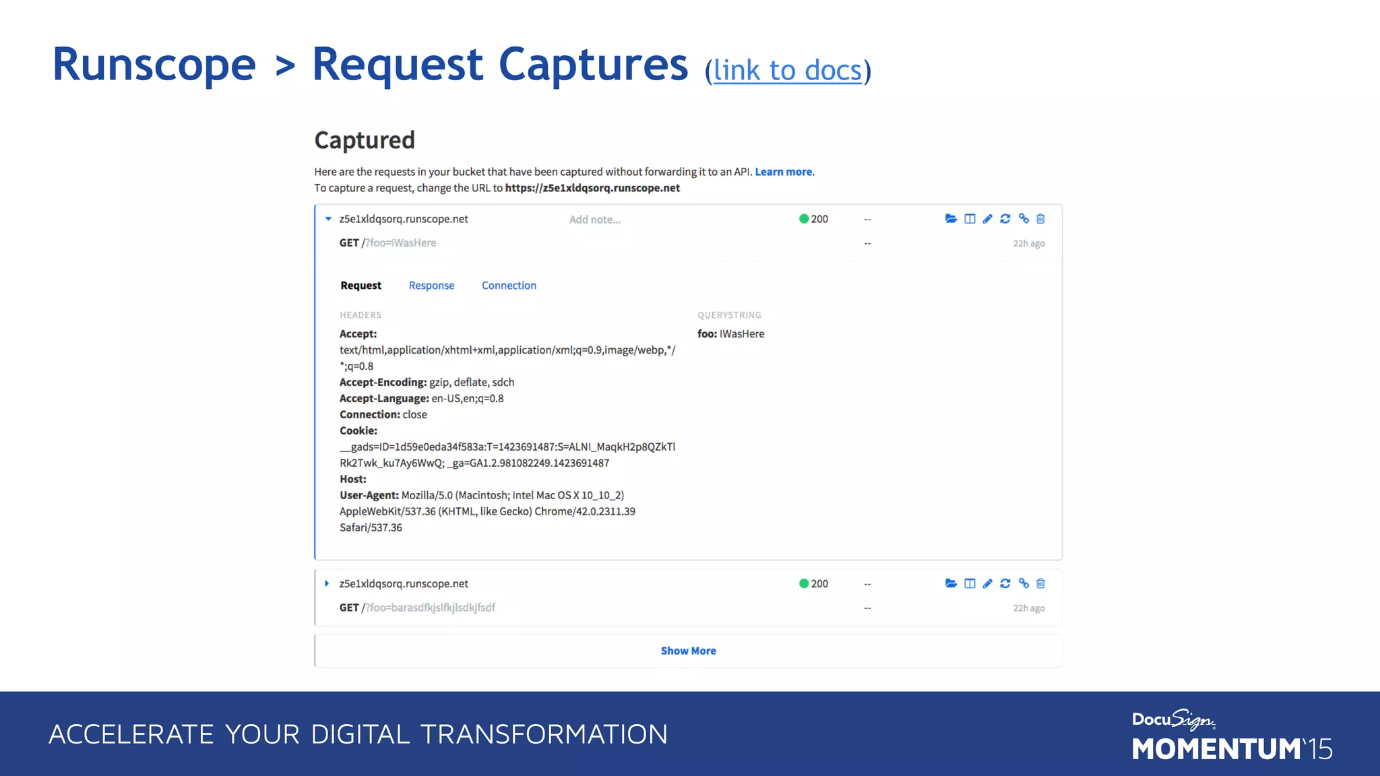Screen dimensions: 1380x776
Task: Click the link icon on the second request
Action: coord(1024,583)
